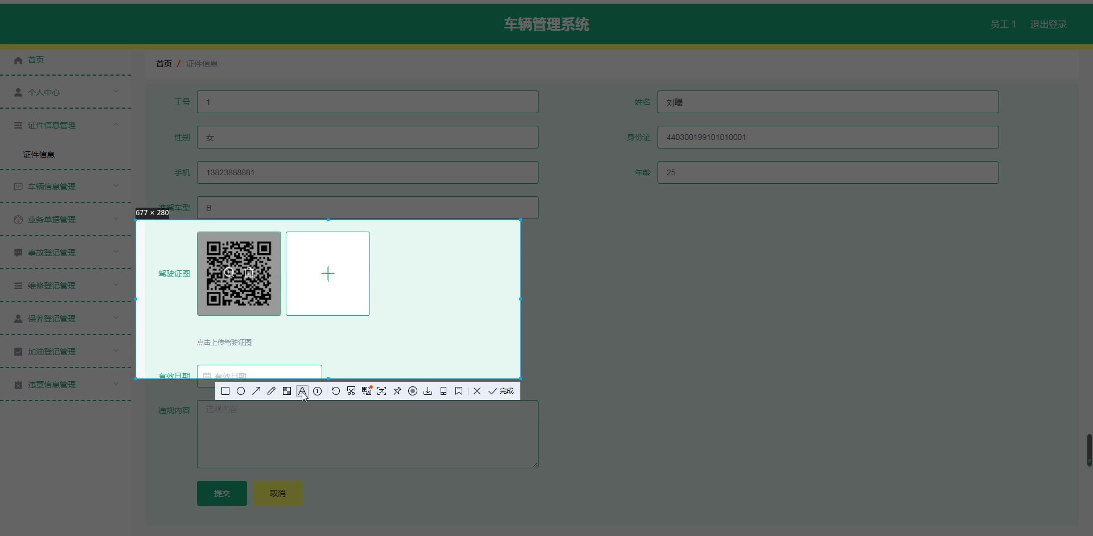This screenshot has width=1093, height=536.
Task: Click the list icon beside 证件信息管理
Action: click(18, 125)
